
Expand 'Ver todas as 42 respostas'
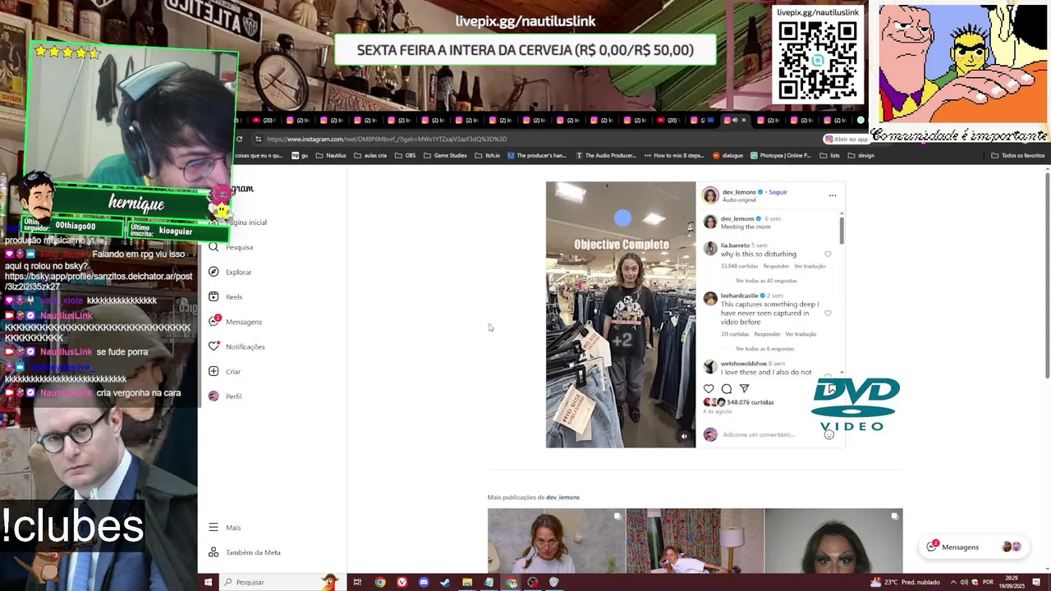pyautogui.click(x=766, y=281)
